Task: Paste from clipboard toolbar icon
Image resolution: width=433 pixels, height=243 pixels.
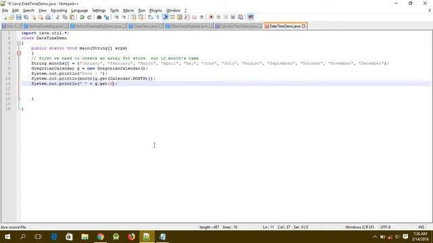Action: (x=72, y=17)
